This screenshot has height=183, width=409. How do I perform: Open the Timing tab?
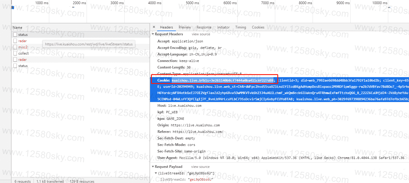pyautogui.click(x=241, y=27)
